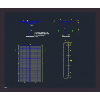The width and height of the screenshot is (100, 100).
Task: Select top yellow dimension line of plan view
Action: (30, 45)
